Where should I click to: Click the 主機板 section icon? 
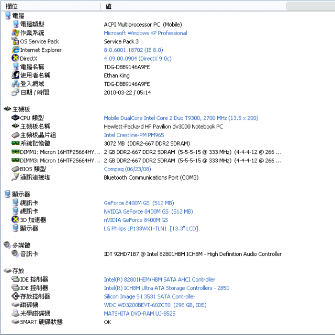[7, 109]
